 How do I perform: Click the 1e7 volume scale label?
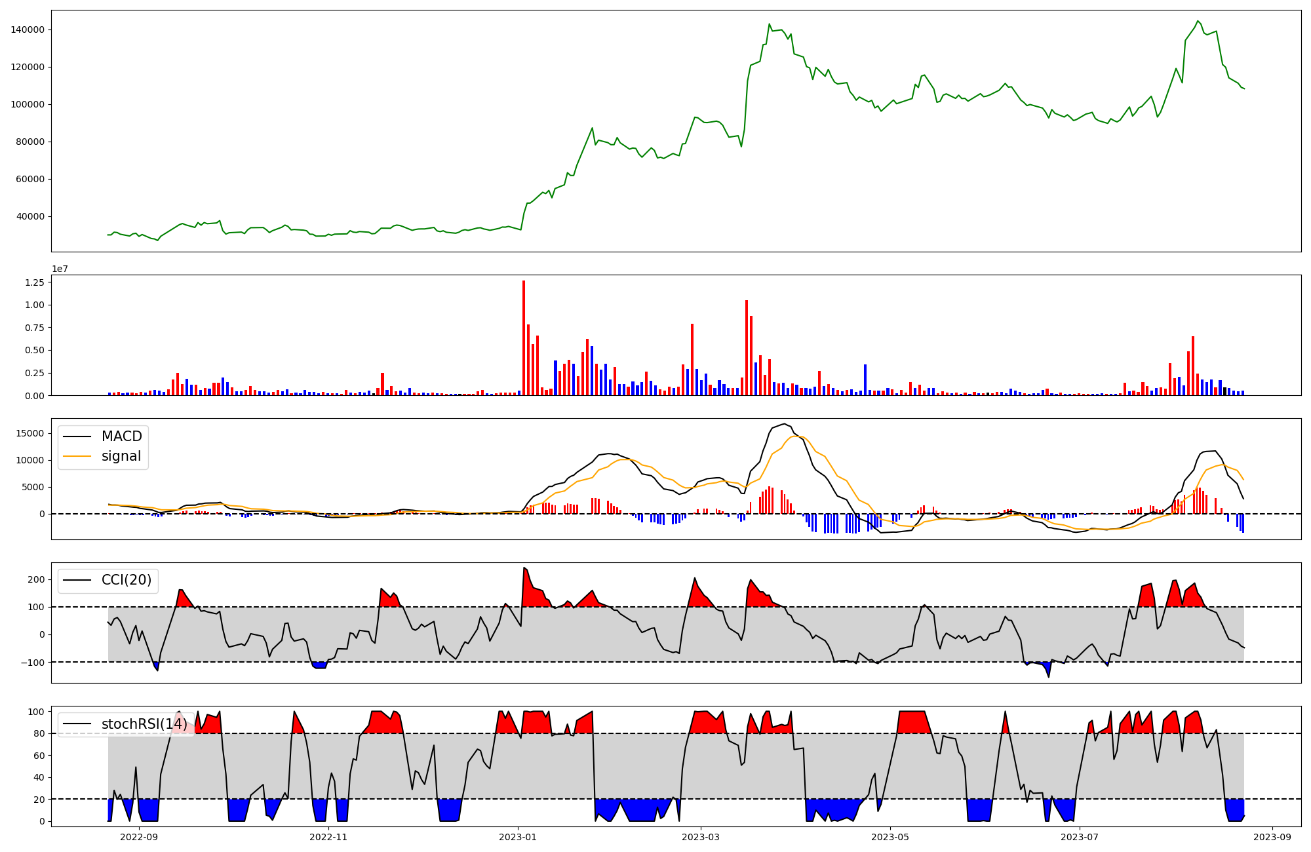tap(60, 269)
